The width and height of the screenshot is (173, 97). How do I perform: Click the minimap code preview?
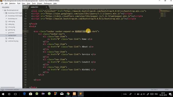[165, 14]
